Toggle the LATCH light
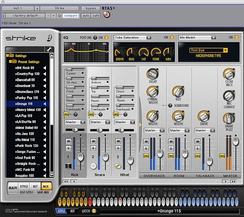Viewport: 244px width, 217px height. point(94,211)
